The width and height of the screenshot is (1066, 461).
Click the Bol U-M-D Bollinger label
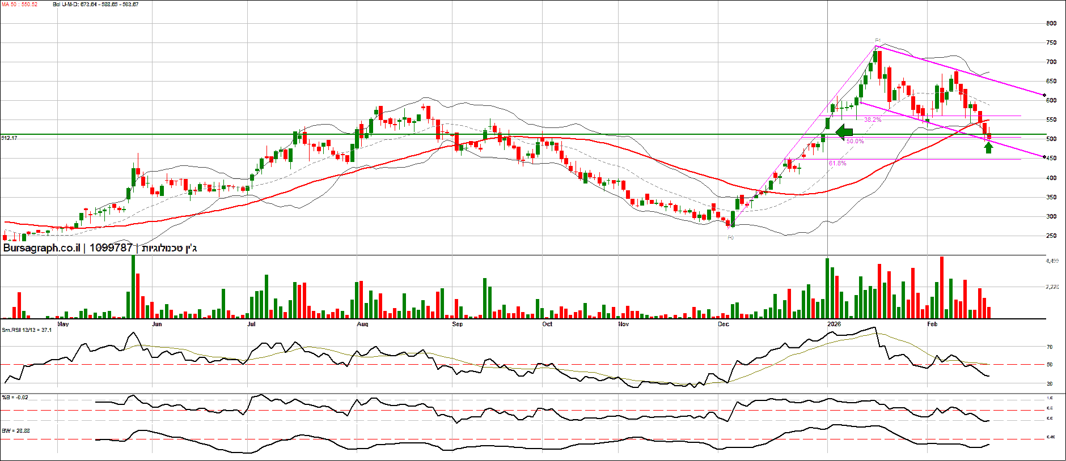(95, 5)
